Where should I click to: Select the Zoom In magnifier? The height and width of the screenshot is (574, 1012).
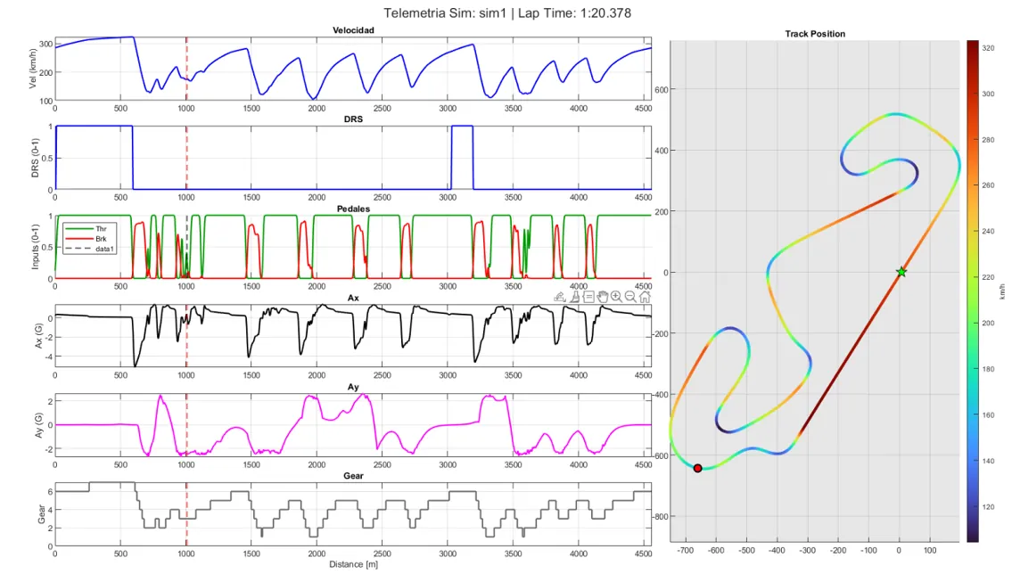pos(616,297)
